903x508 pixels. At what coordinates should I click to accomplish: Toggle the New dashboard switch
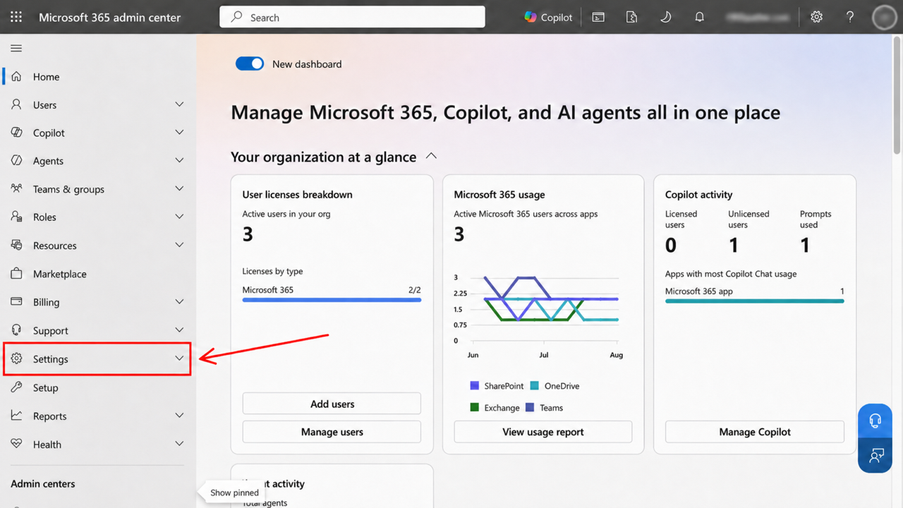(250, 64)
